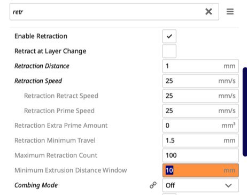Enable Retract at Layer Change checkbox
Screen dimensions: 247x195
pos(169,51)
